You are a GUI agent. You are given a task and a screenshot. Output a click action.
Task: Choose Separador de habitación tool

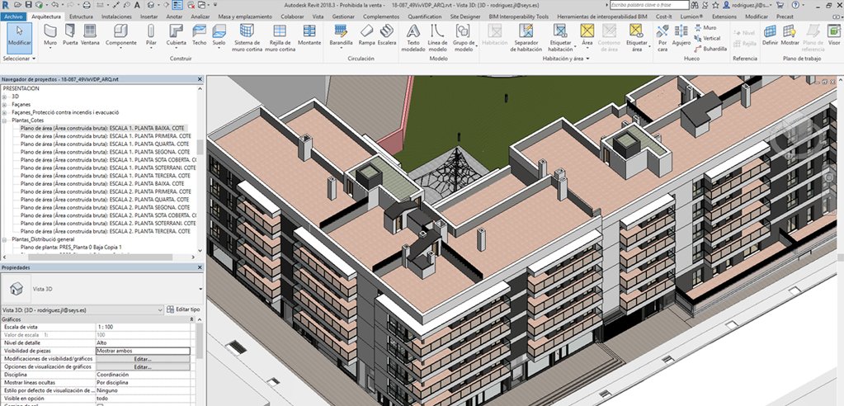point(526,38)
